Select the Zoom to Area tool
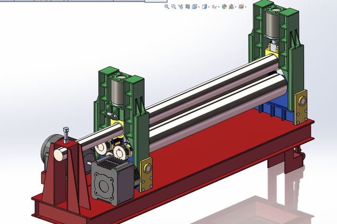337x224 pixels. point(174,7)
